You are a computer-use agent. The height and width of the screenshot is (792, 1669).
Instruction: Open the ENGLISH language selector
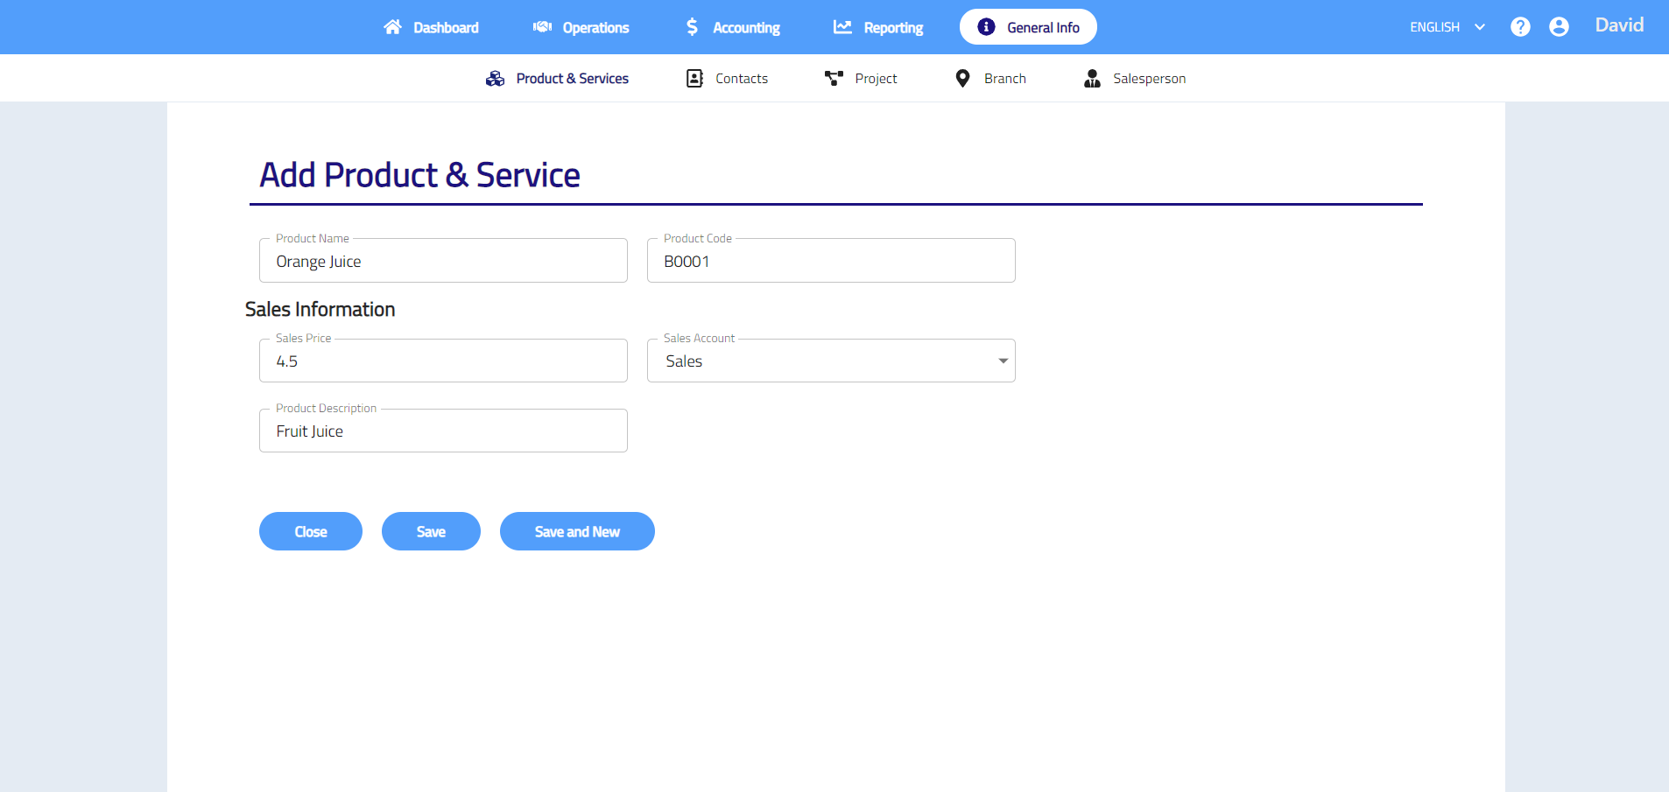tap(1447, 27)
